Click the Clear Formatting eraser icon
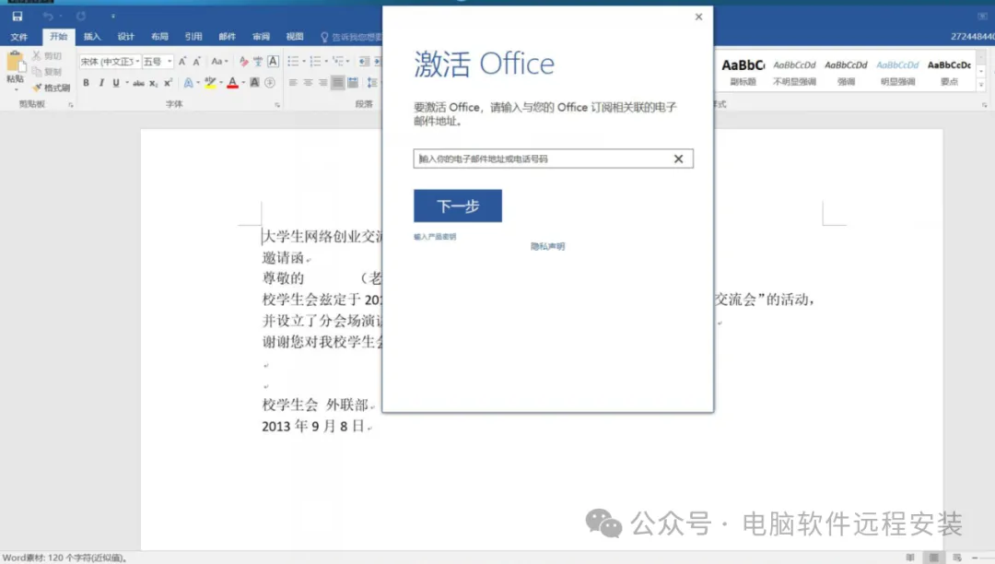The image size is (995, 564). pos(243,62)
